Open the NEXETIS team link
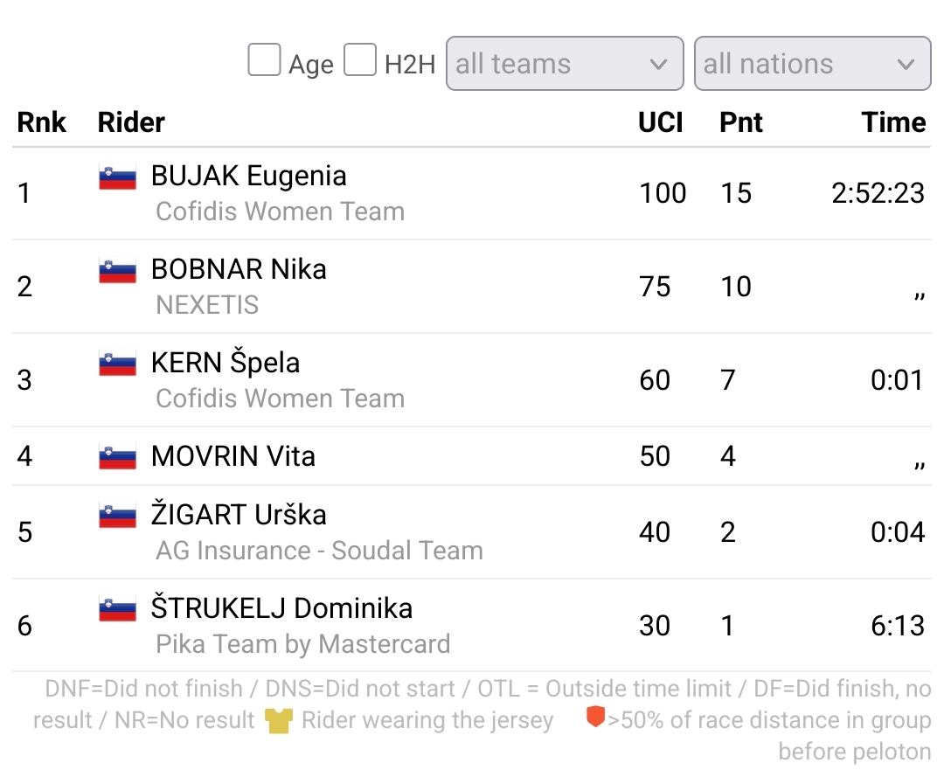944x770 pixels. tap(207, 305)
